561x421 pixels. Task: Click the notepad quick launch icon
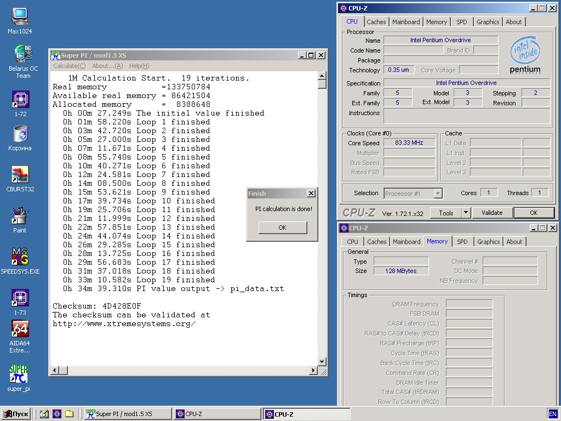click(44, 414)
